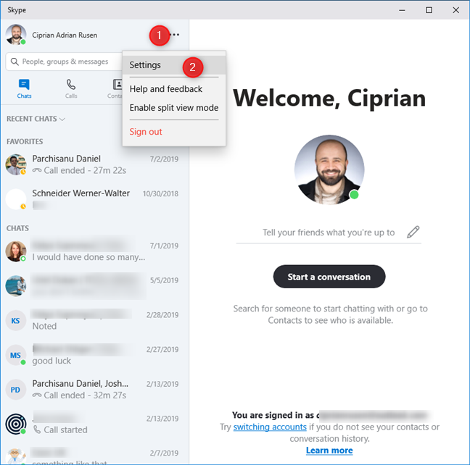Click the search field for people and messages

65,62
